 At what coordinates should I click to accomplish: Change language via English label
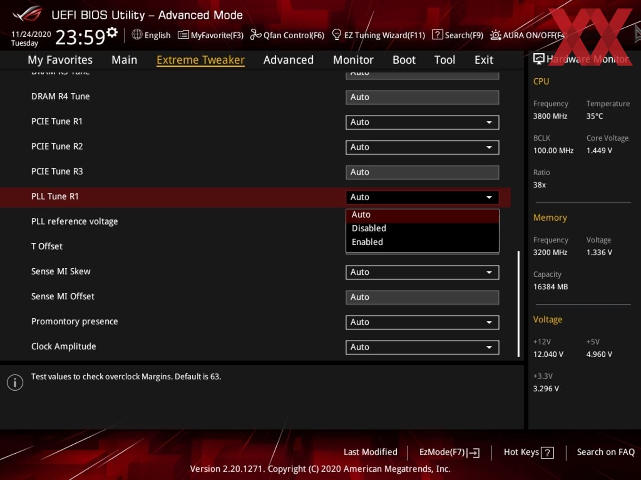tap(157, 35)
